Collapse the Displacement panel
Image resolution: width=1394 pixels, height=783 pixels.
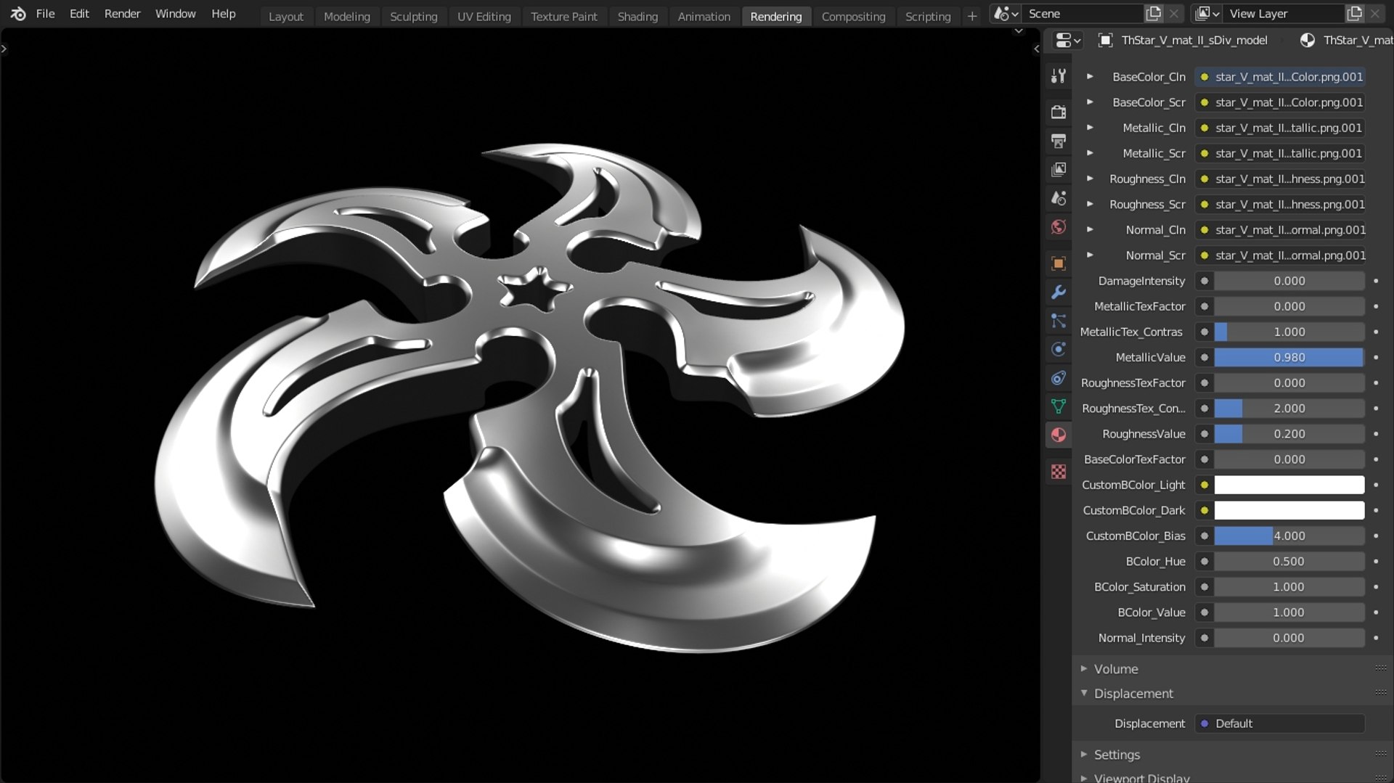point(1084,693)
